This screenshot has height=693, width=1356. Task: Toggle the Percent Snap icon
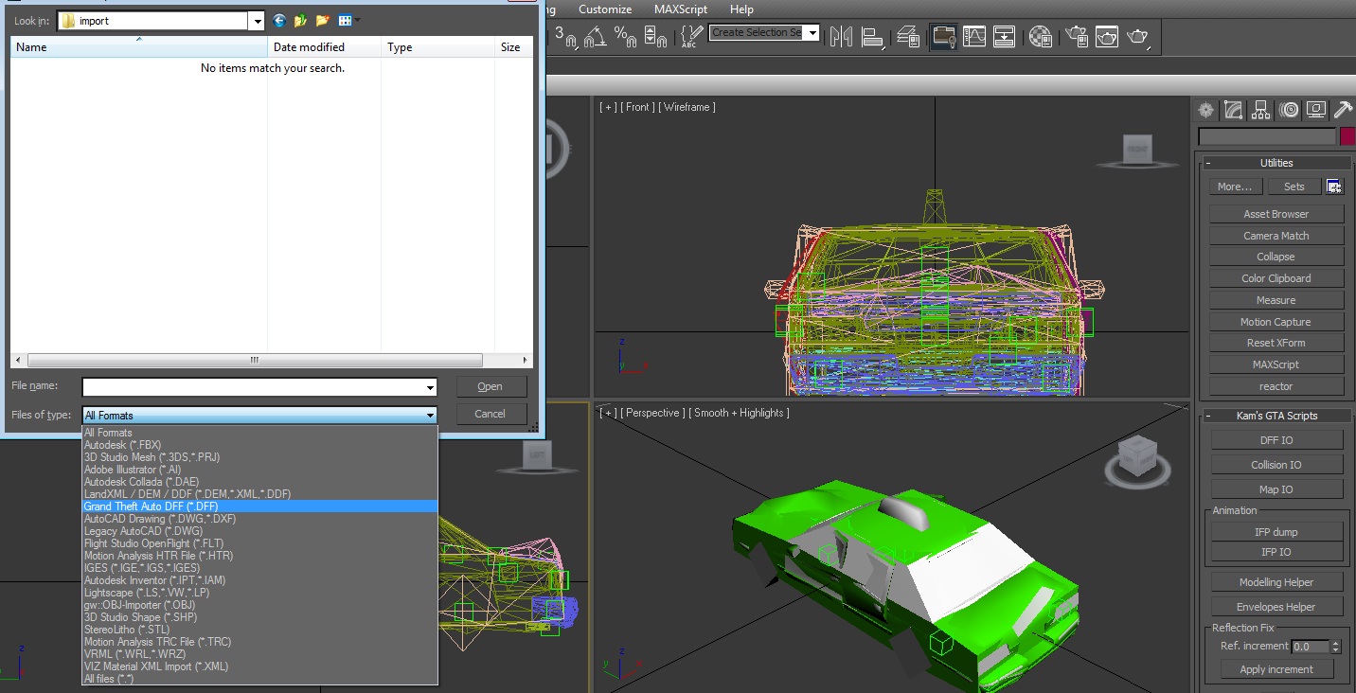[624, 36]
